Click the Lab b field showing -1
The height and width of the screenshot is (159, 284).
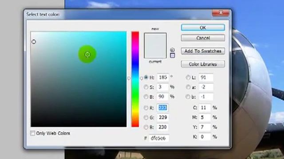click(206, 97)
